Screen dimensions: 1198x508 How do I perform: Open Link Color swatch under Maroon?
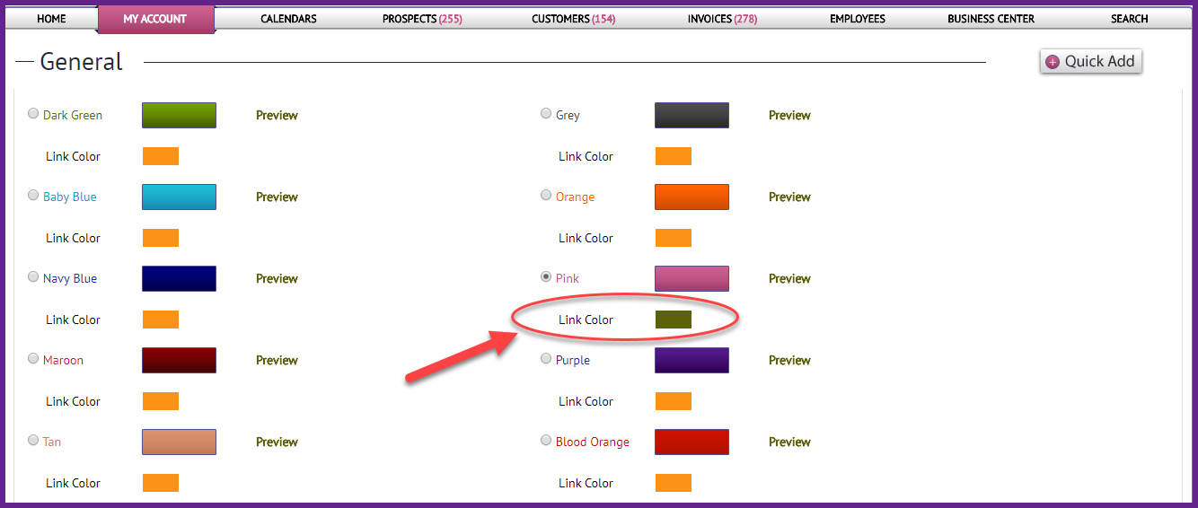[x=161, y=401]
